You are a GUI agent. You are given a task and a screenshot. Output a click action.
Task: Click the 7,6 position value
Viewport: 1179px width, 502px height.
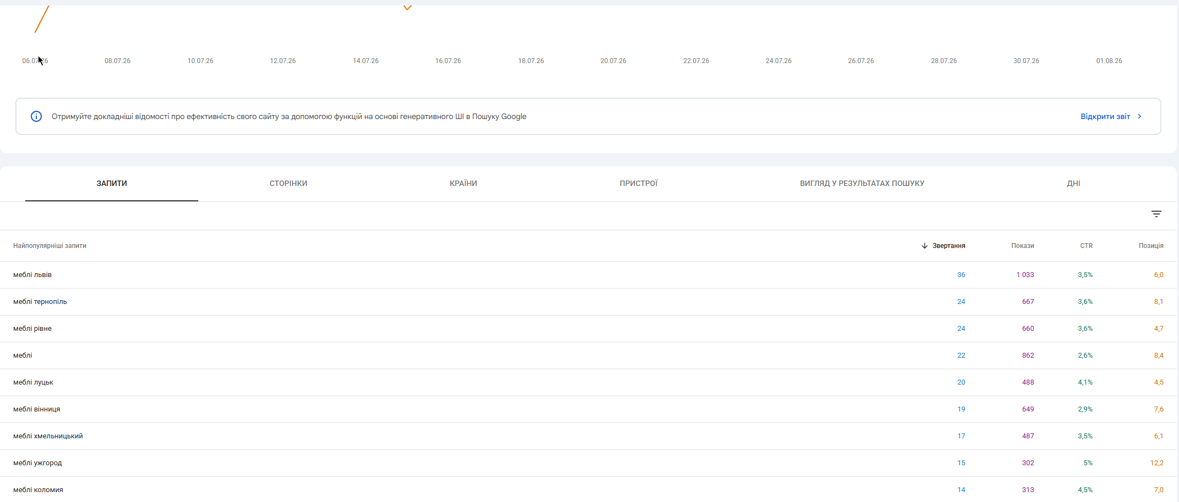click(x=1159, y=409)
